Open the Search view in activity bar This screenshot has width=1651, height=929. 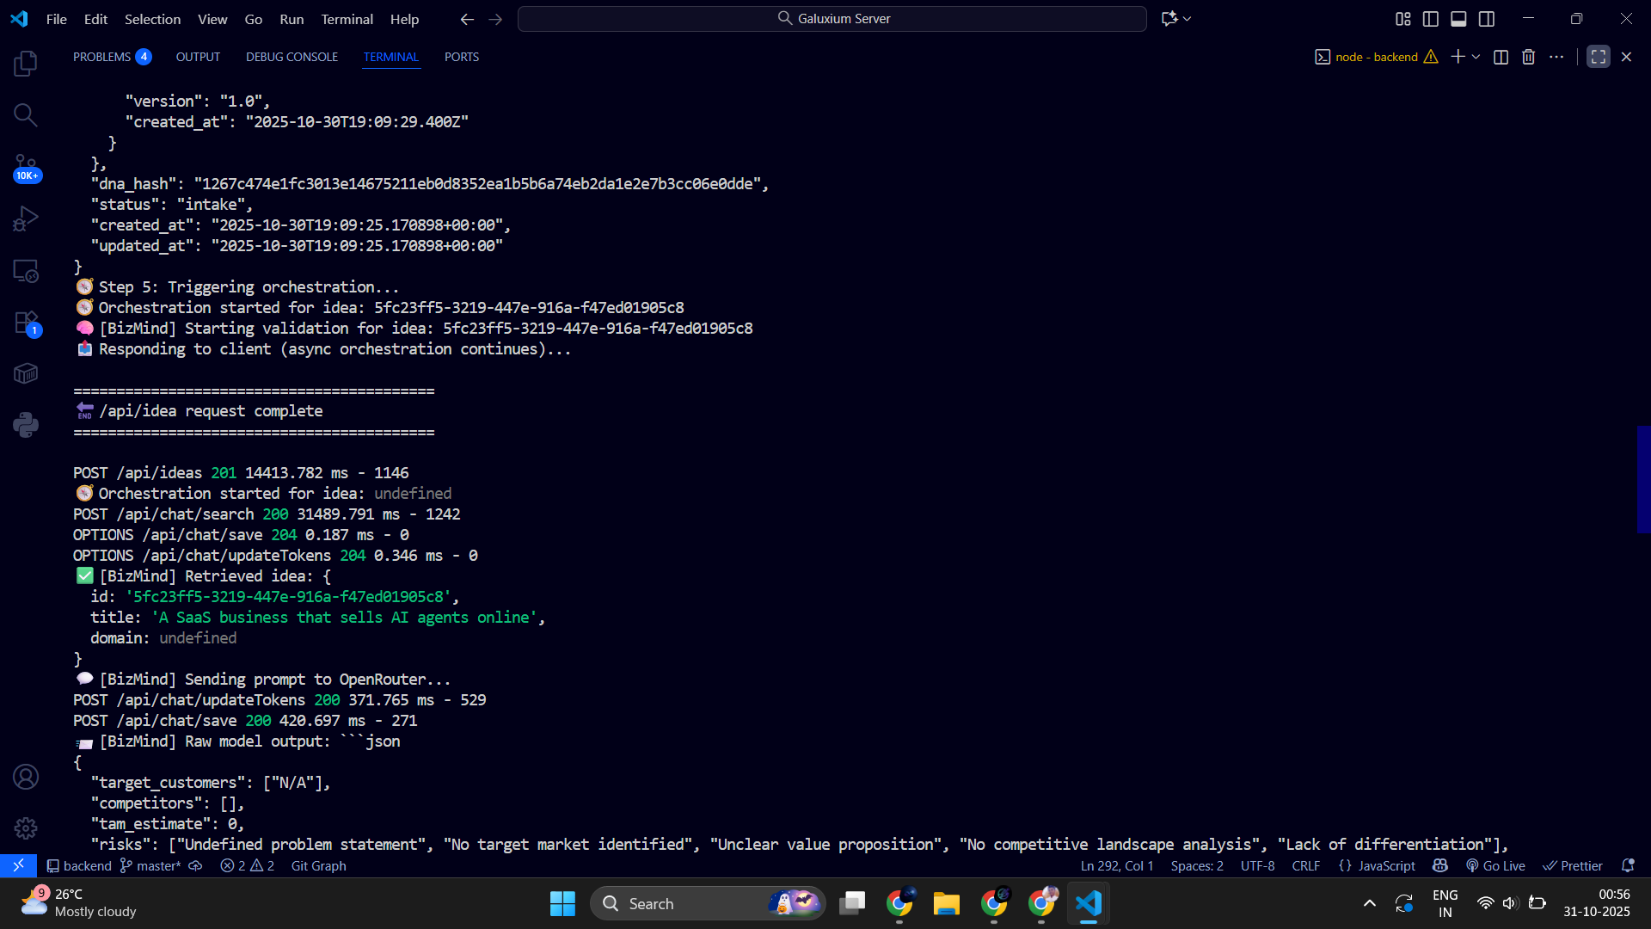point(26,114)
